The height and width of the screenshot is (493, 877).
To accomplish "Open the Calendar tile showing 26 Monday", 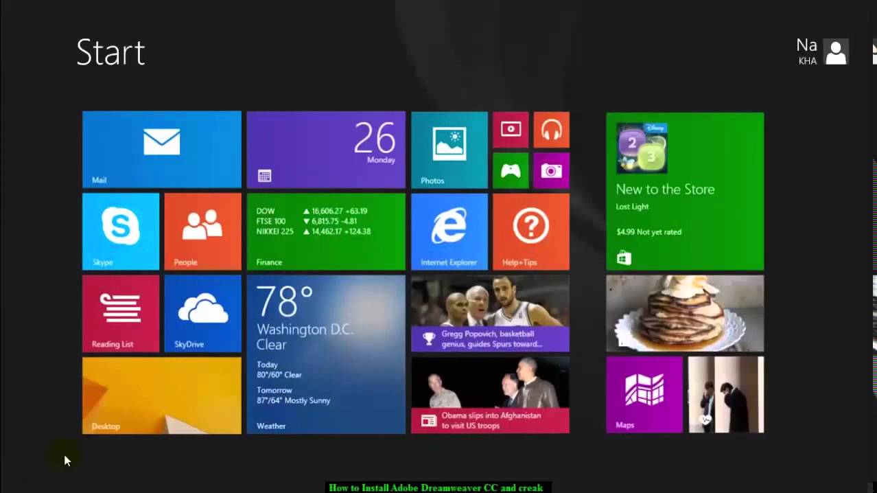I will tap(326, 149).
